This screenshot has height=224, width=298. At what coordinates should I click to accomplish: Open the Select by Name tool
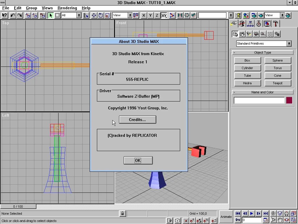click(86, 15)
